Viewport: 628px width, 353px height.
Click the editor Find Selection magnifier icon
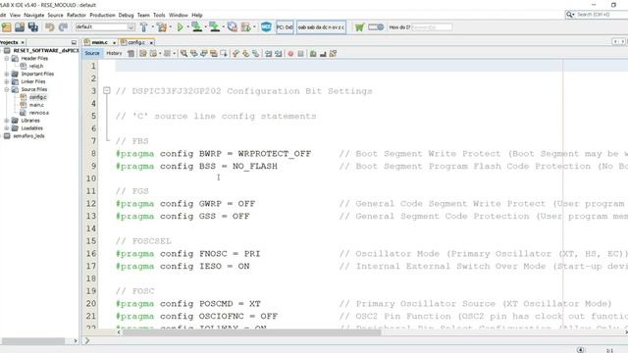coord(183,53)
